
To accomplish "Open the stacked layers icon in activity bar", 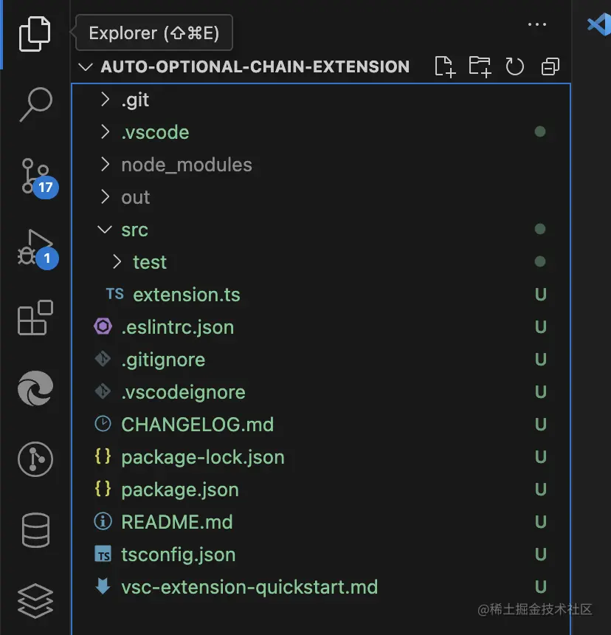I will point(35,601).
